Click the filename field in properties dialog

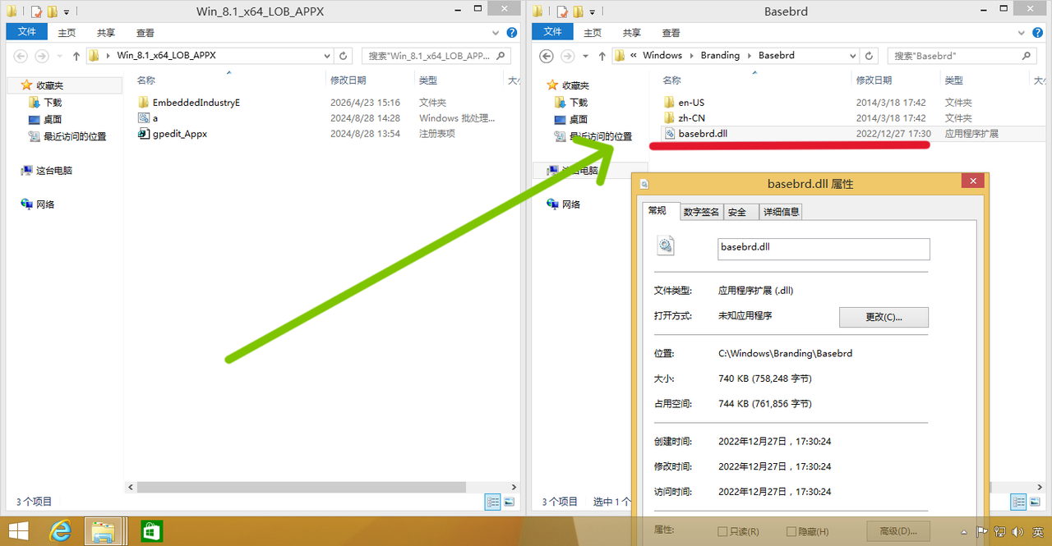pyautogui.click(x=824, y=249)
